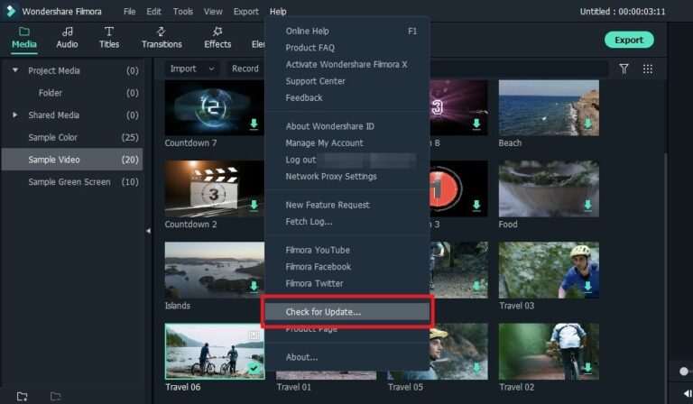Open the Media tab
The height and width of the screenshot is (404, 693).
coord(24,37)
